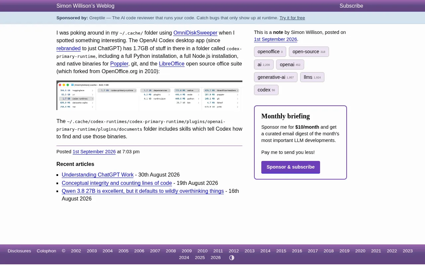Follow the 'Try it for free' sponsor link
Viewport: 425px width, 266px height.
tap(292, 18)
